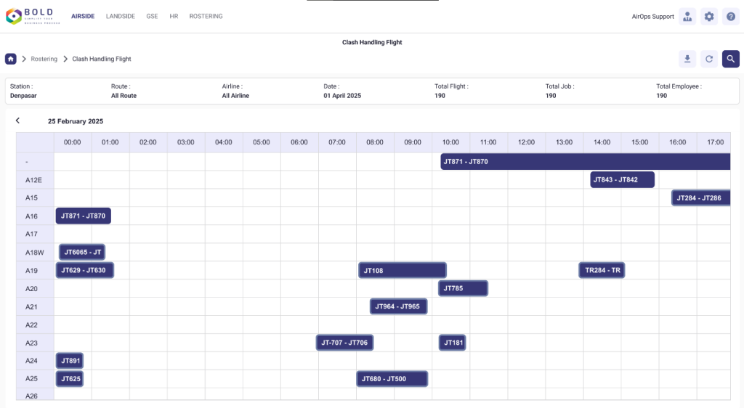This screenshot has height=408, width=744.
Task: Open the search filter button
Action: click(x=730, y=59)
